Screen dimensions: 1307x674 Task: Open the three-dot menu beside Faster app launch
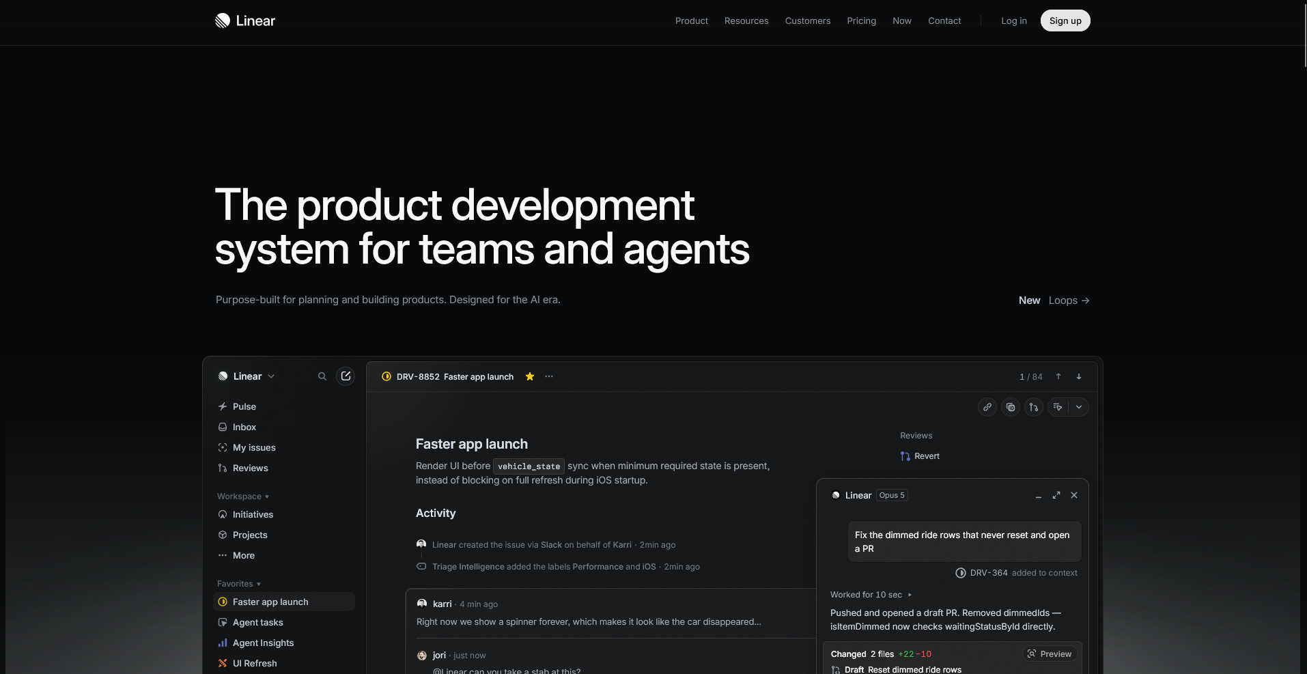click(549, 376)
